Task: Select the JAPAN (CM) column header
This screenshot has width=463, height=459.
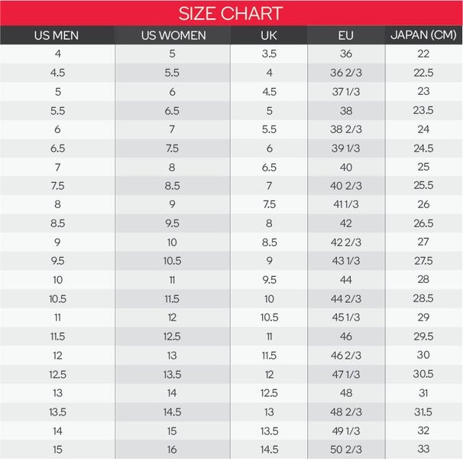Action: pyautogui.click(x=423, y=35)
